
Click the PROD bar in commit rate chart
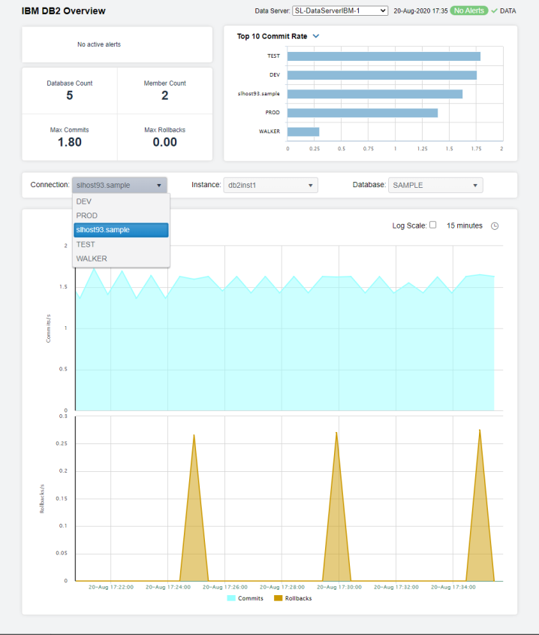coord(363,113)
